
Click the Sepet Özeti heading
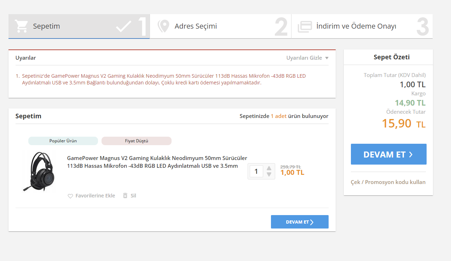[x=392, y=57]
